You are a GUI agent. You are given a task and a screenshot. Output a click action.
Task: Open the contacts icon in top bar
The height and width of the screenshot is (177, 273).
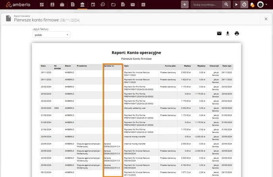click(52, 5)
